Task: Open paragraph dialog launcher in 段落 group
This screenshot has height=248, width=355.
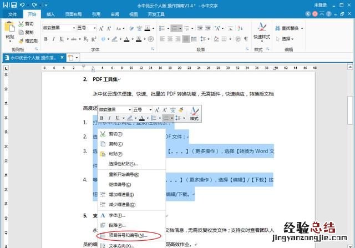Action: click(x=247, y=49)
